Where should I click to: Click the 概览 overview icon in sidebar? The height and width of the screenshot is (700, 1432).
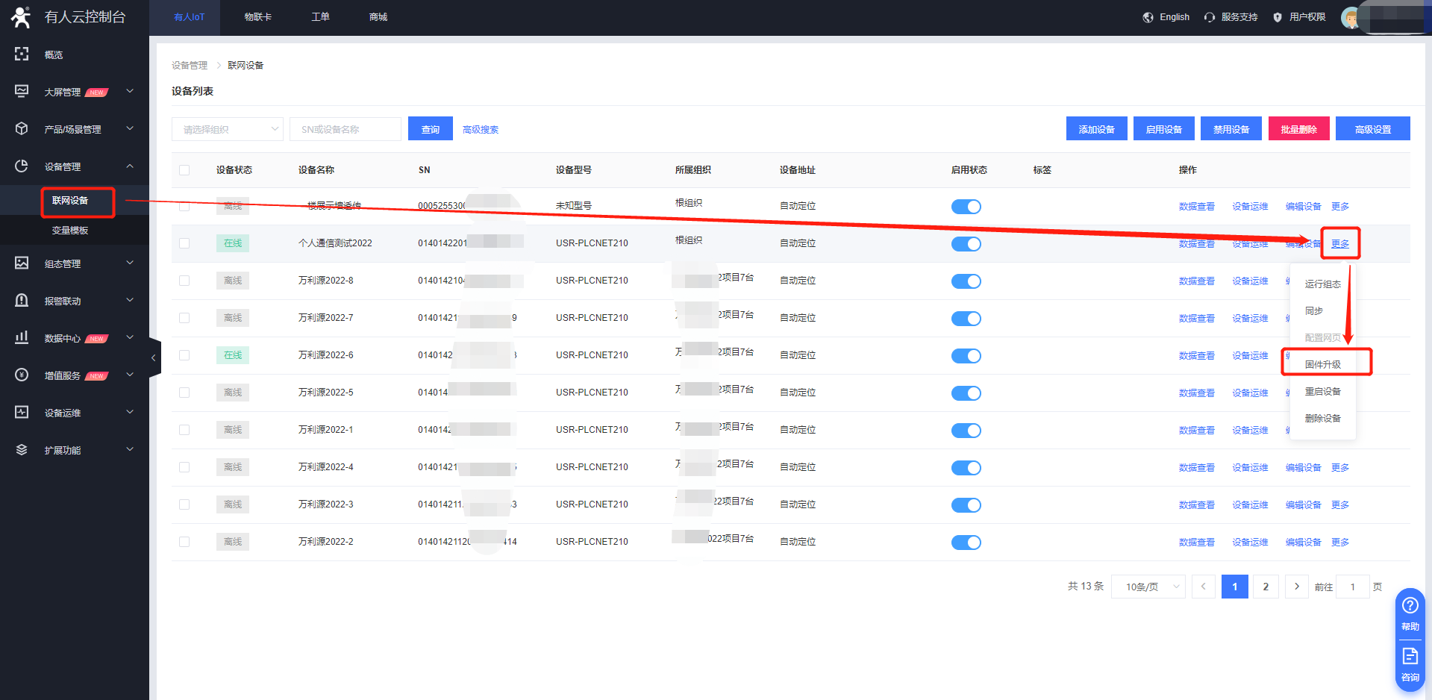[22, 54]
